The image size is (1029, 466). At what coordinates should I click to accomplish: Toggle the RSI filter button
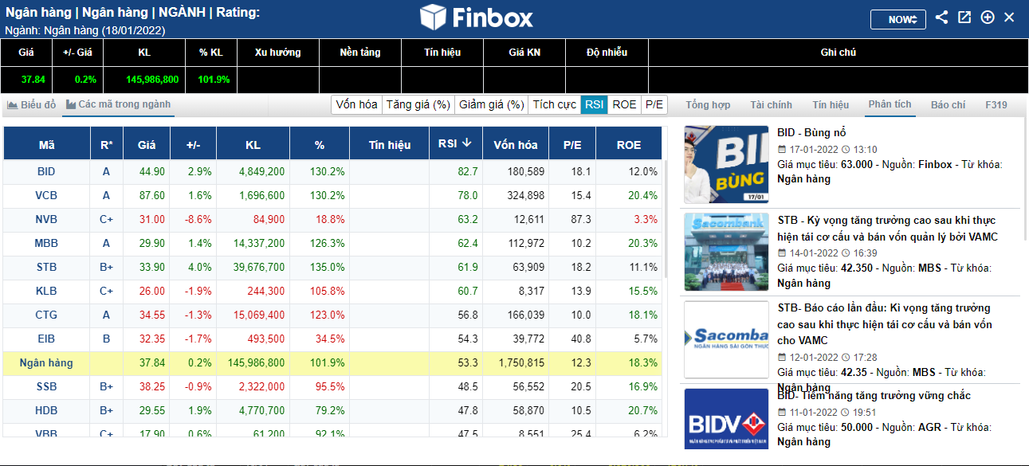pyautogui.click(x=595, y=104)
